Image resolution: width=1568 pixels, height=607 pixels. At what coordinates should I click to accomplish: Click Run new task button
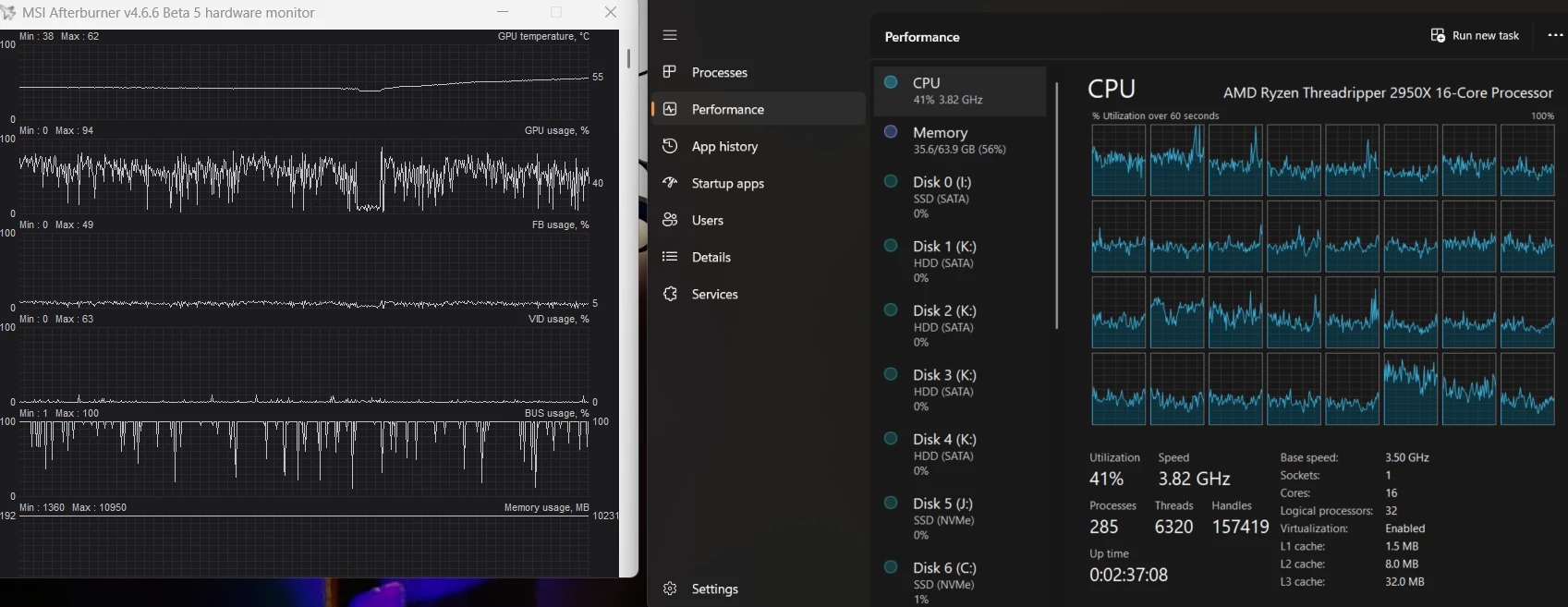click(1475, 35)
